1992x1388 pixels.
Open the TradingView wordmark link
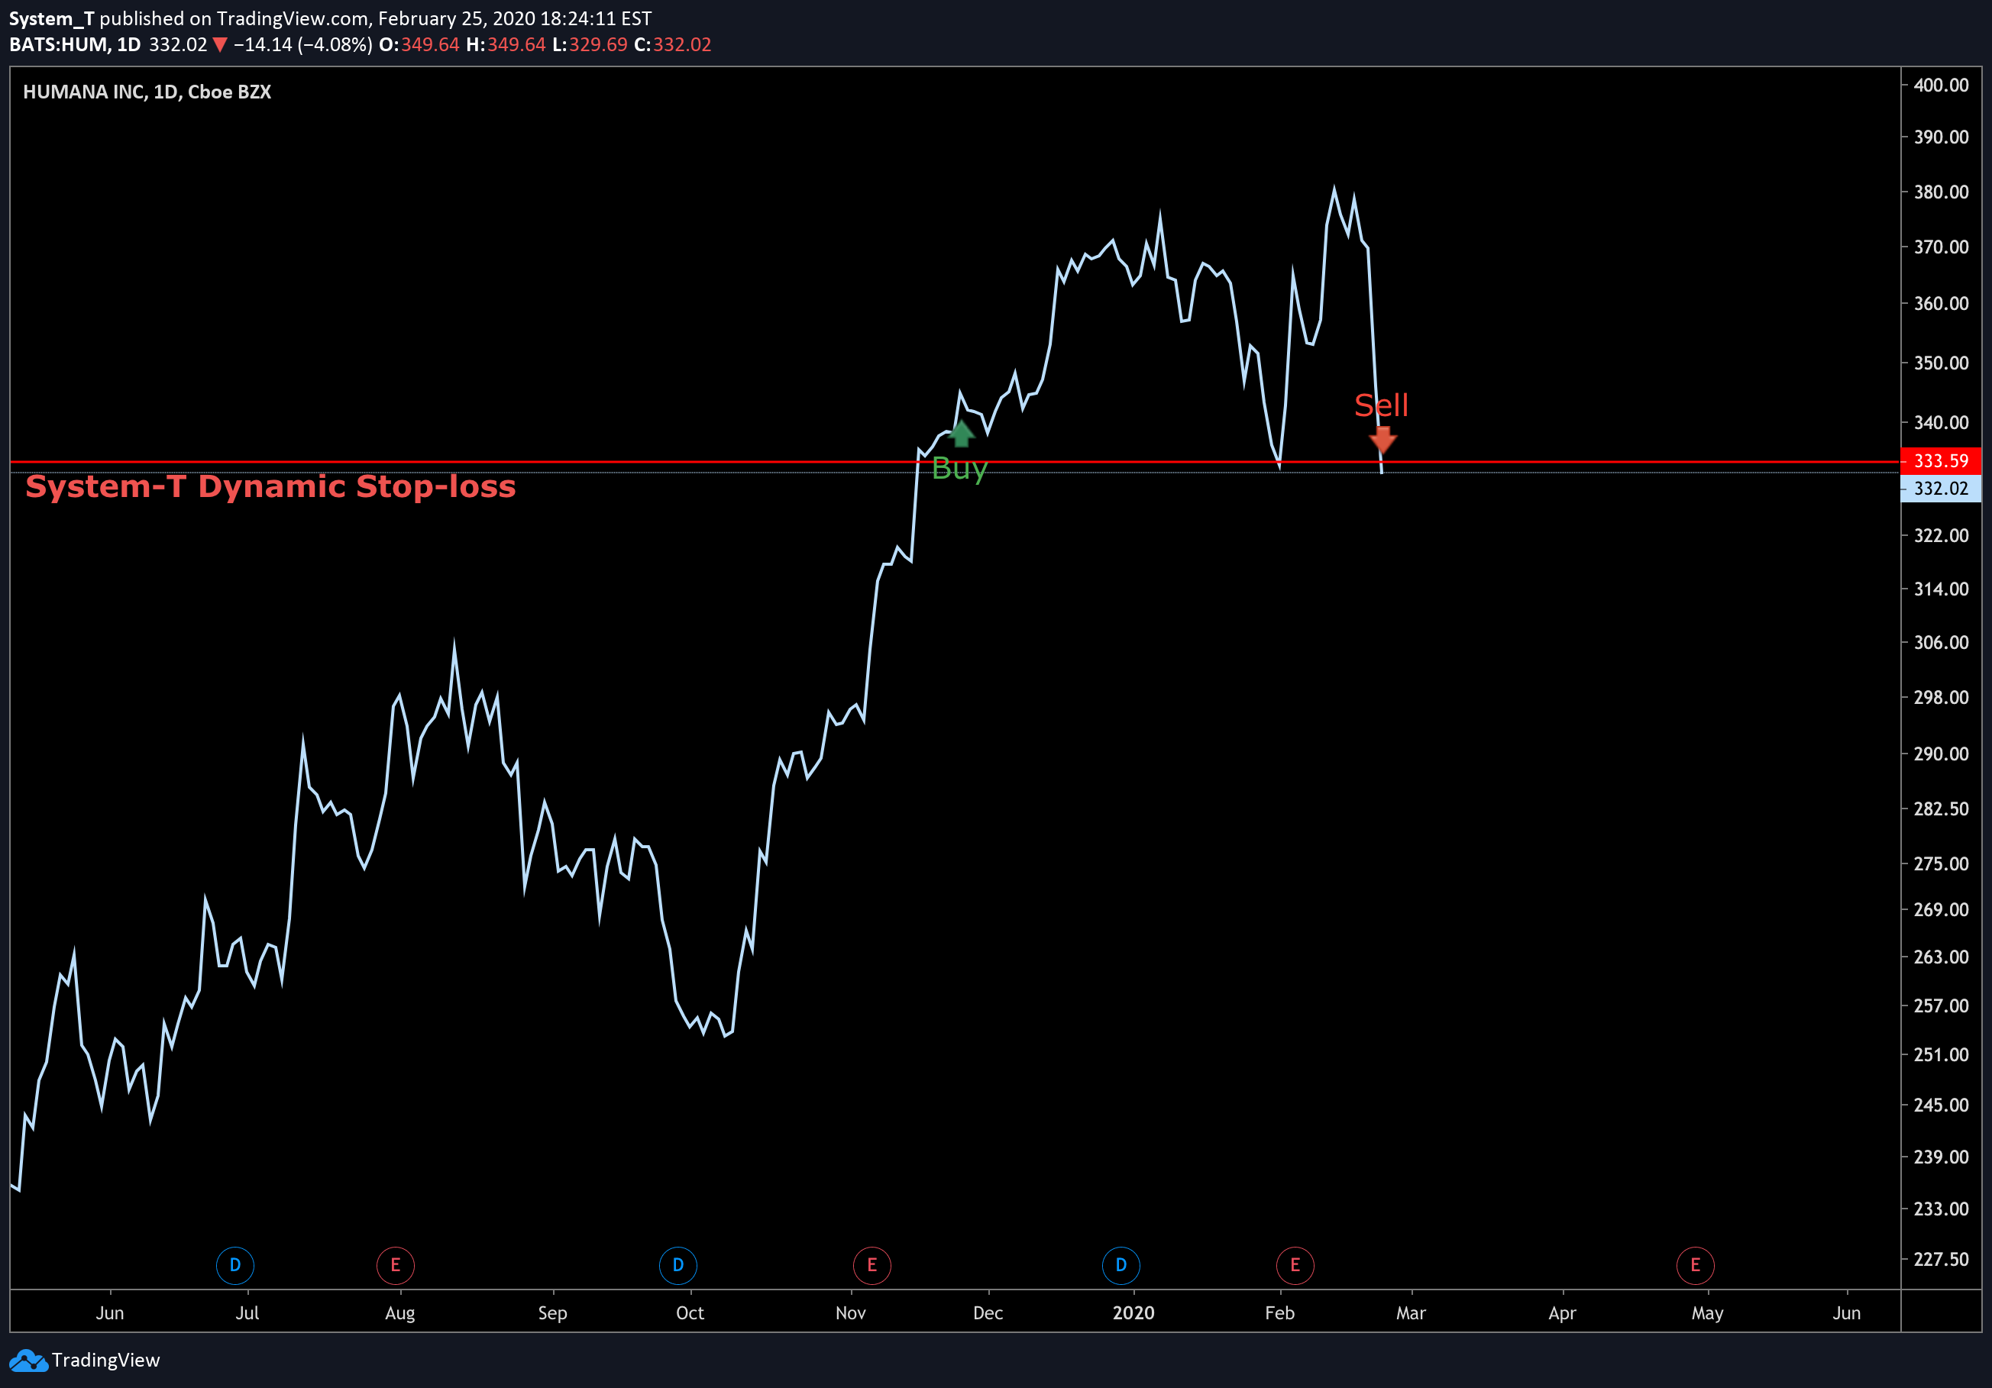tap(106, 1361)
